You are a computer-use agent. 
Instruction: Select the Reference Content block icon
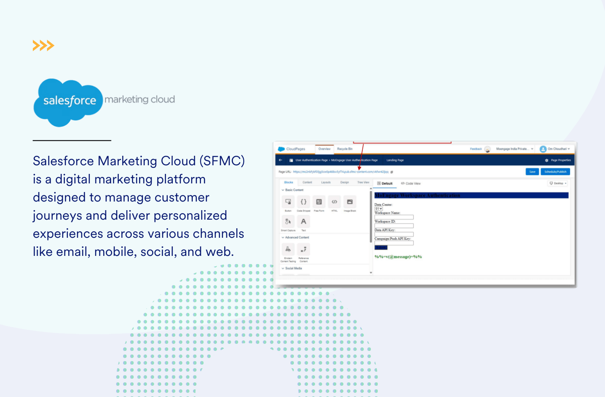pyautogui.click(x=303, y=249)
